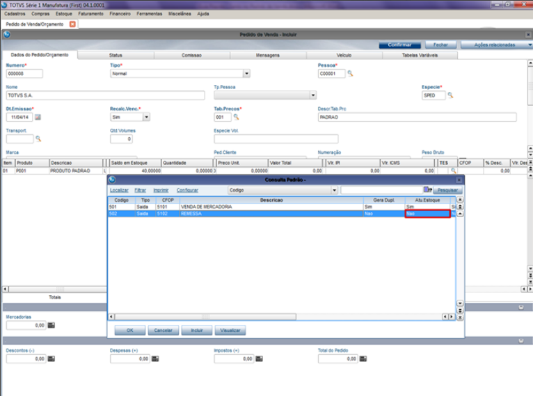The width and height of the screenshot is (533, 396).
Task: Open the Ferramentas menu
Action: click(x=150, y=14)
